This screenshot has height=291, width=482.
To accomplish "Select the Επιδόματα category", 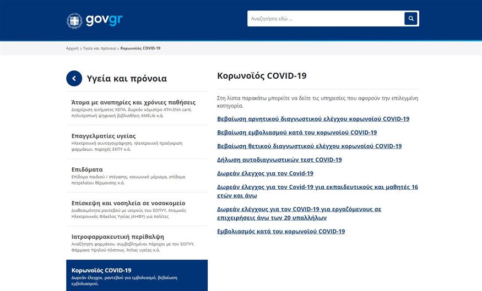I will (87, 169).
